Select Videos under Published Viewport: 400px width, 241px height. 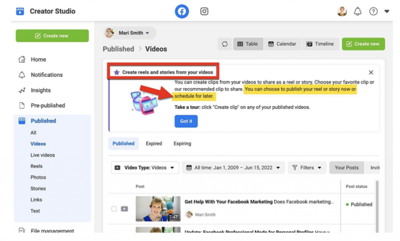[38, 144]
